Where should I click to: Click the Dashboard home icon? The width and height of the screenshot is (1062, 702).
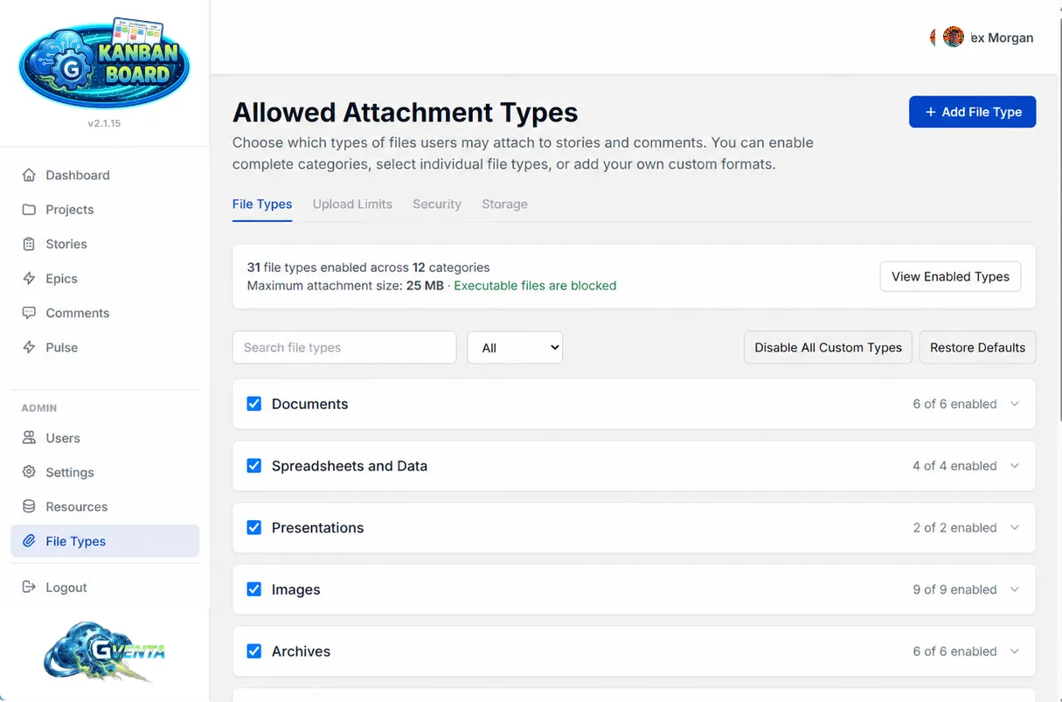[x=29, y=175]
